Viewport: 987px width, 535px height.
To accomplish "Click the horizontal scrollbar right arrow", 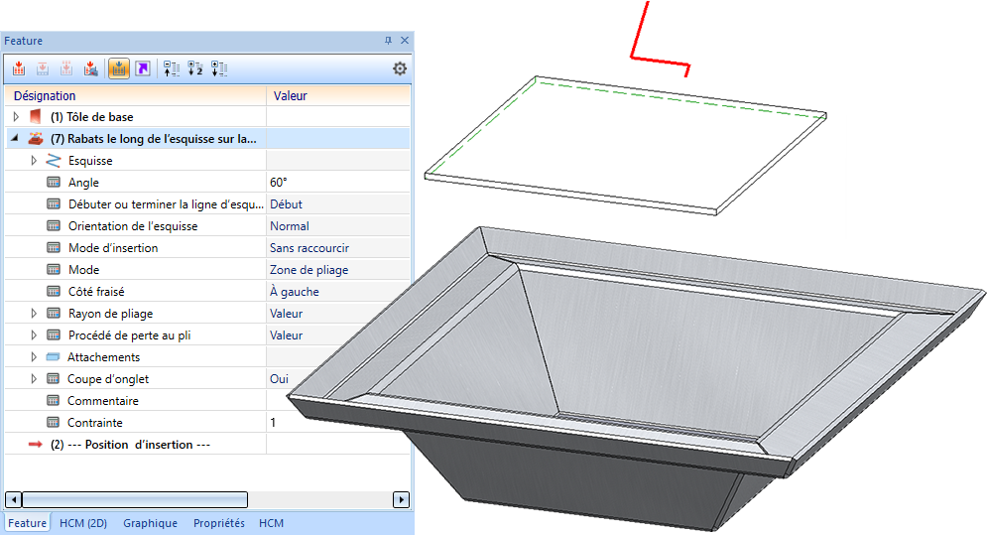I will 401,499.
